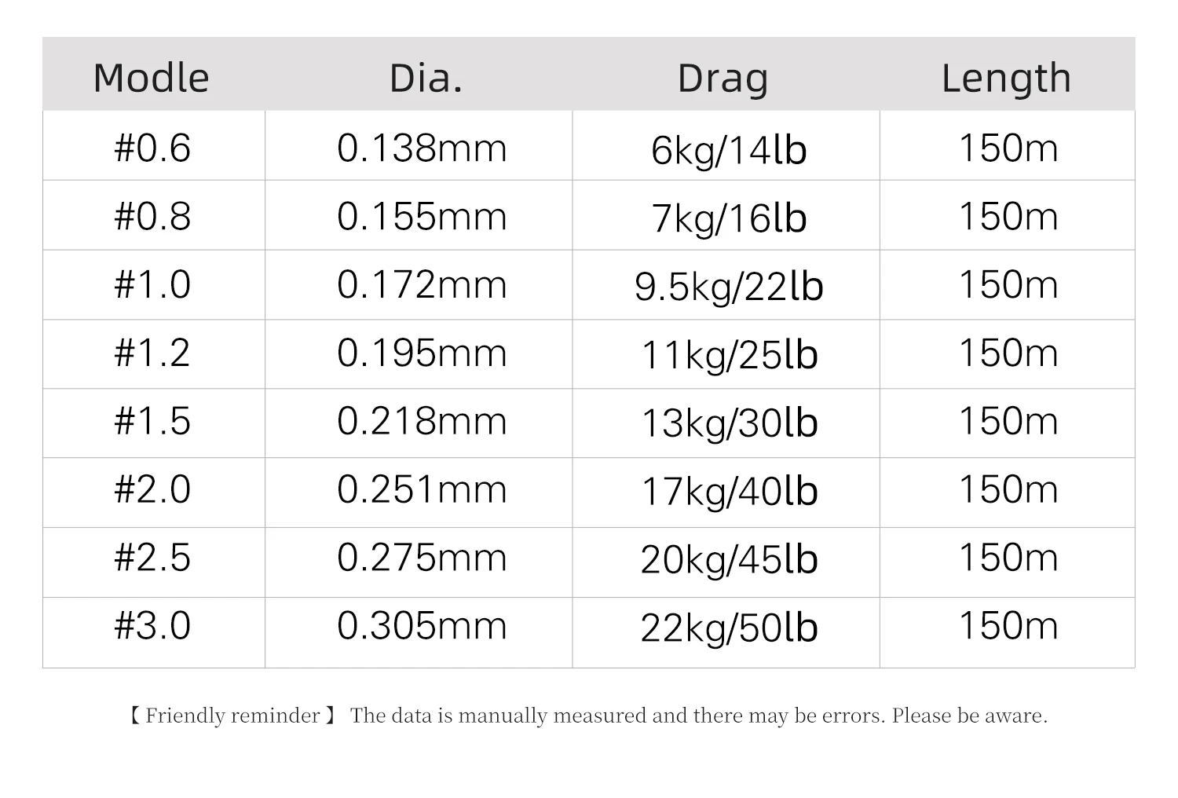Click the Drag column header
The width and height of the screenshot is (1178, 798).
[723, 78]
